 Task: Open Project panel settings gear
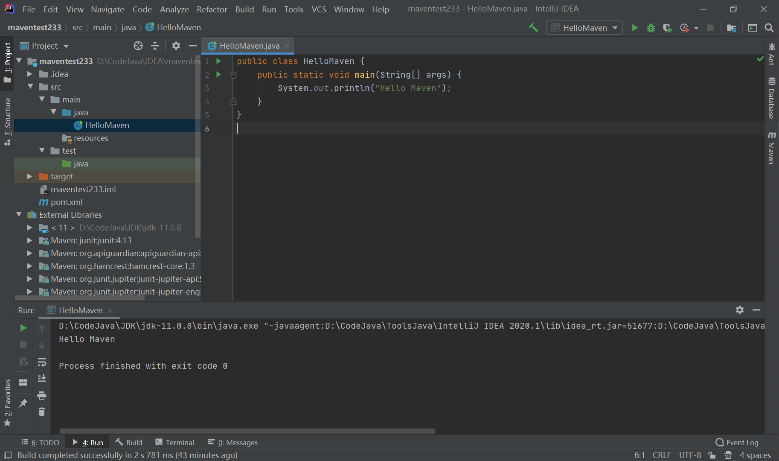(176, 46)
